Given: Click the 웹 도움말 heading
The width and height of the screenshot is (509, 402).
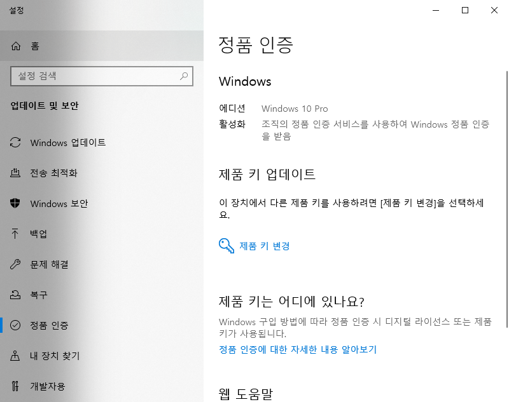Looking at the screenshot, I should tap(246, 394).
